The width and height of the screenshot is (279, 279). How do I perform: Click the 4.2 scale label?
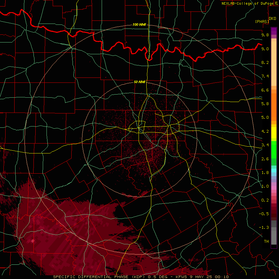click(265, 131)
